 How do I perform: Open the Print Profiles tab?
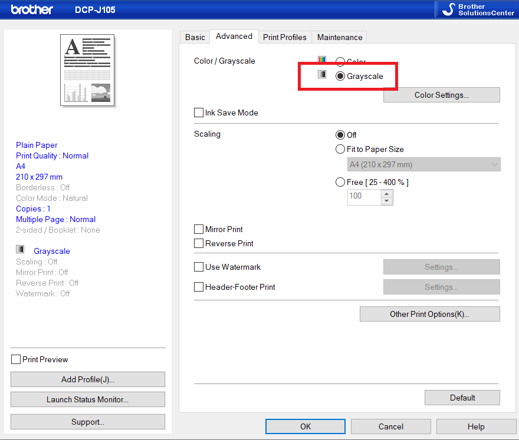pos(284,37)
